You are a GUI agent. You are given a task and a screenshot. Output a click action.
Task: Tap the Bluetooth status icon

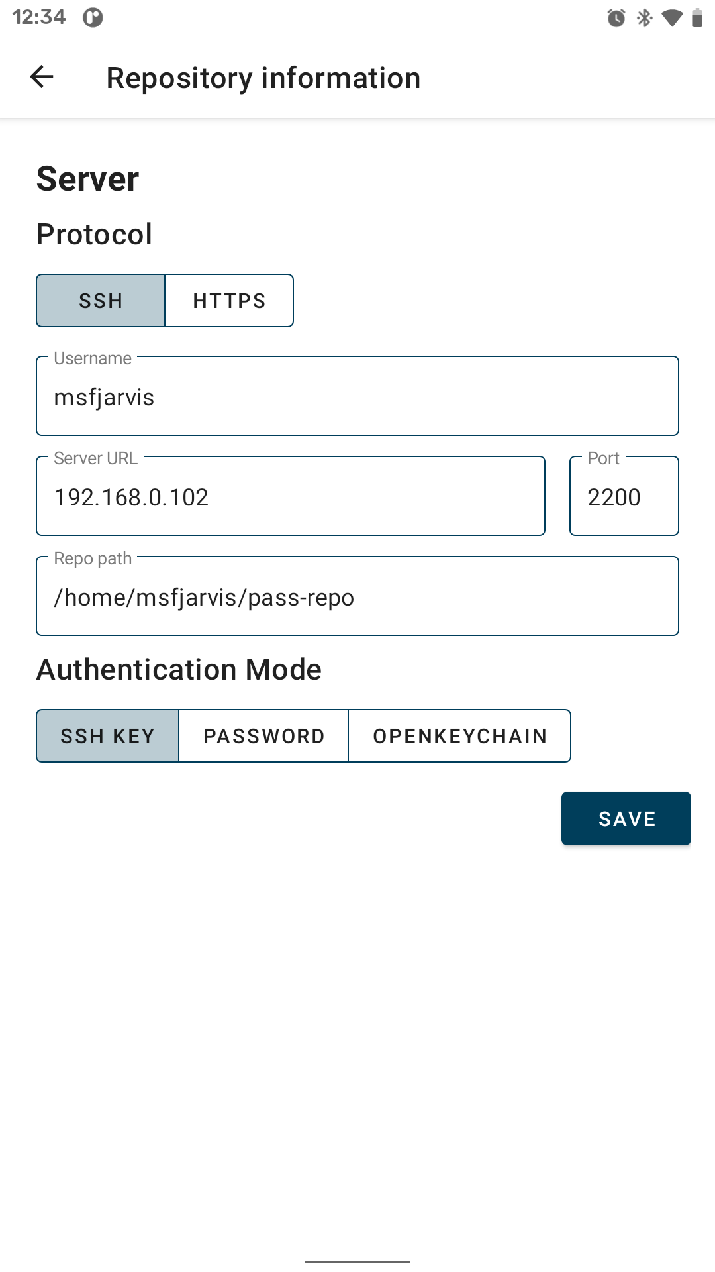(644, 18)
